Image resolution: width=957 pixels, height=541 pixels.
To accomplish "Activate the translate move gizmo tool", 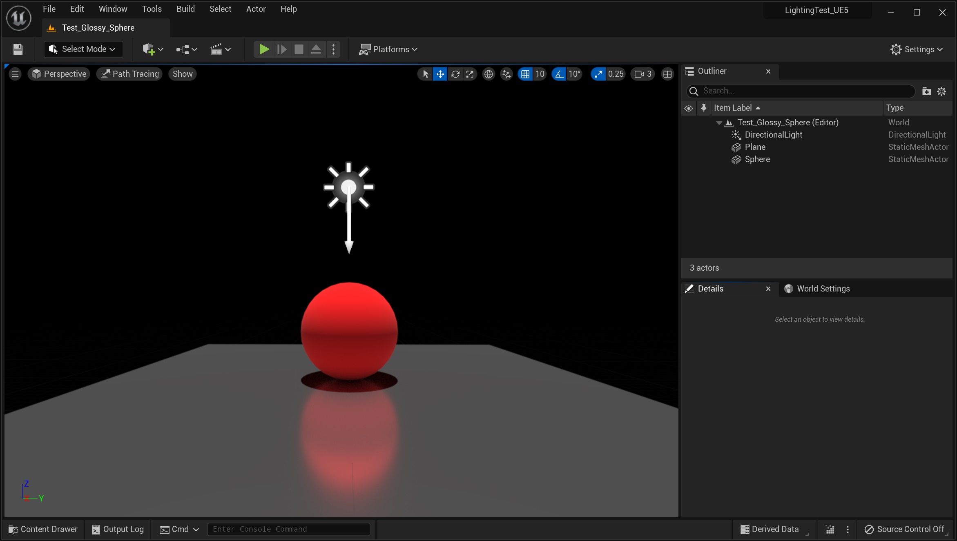I will point(440,74).
